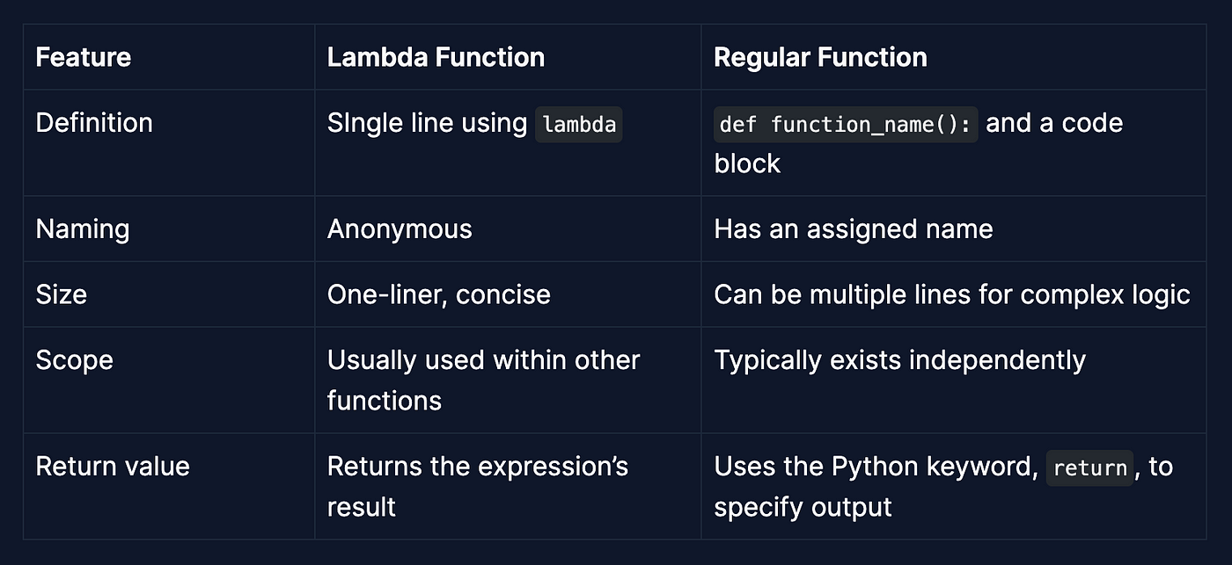Click 'Usually used within other functions' cell
The image size is (1232, 565).
point(483,380)
